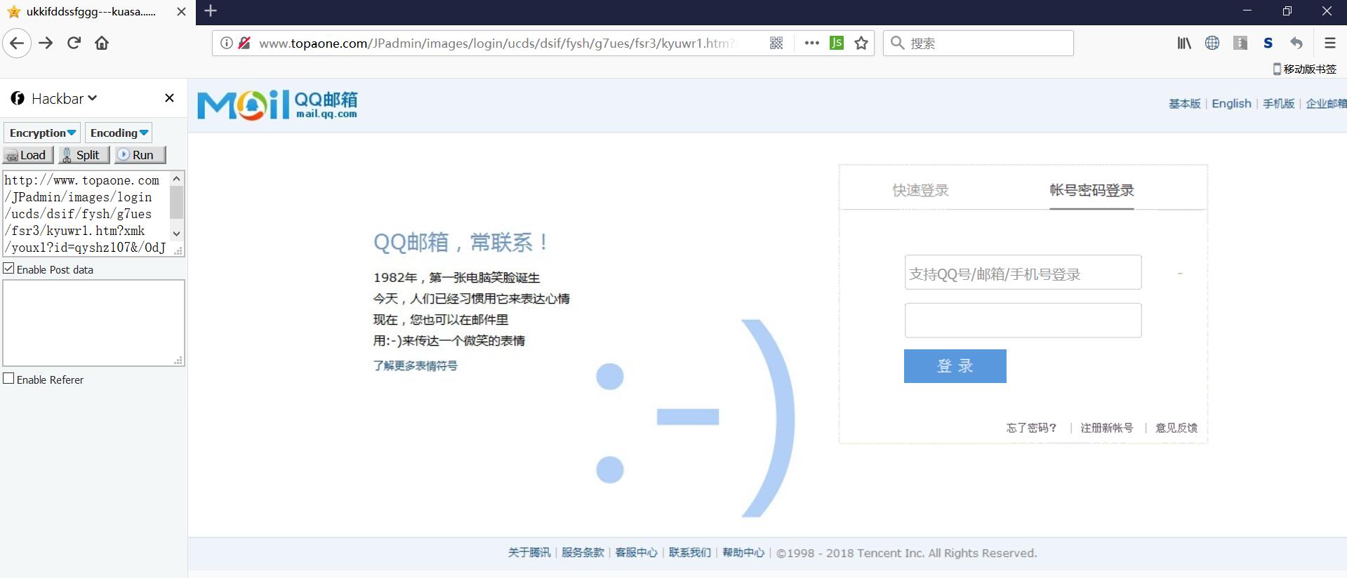Image resolution: width=1347 pixels, height=578 pixels.
Task: Open the 企业邮箱 enterprise mail link
Action: 1326,103
